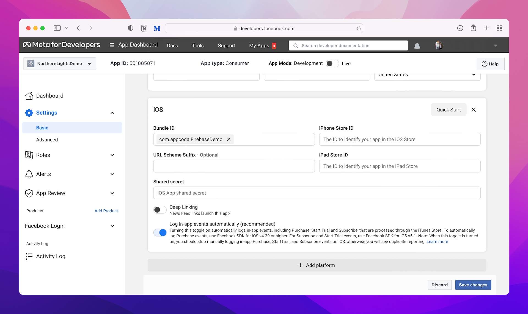
Task: Click the Safari downloads icon
Action: [460, 28]
